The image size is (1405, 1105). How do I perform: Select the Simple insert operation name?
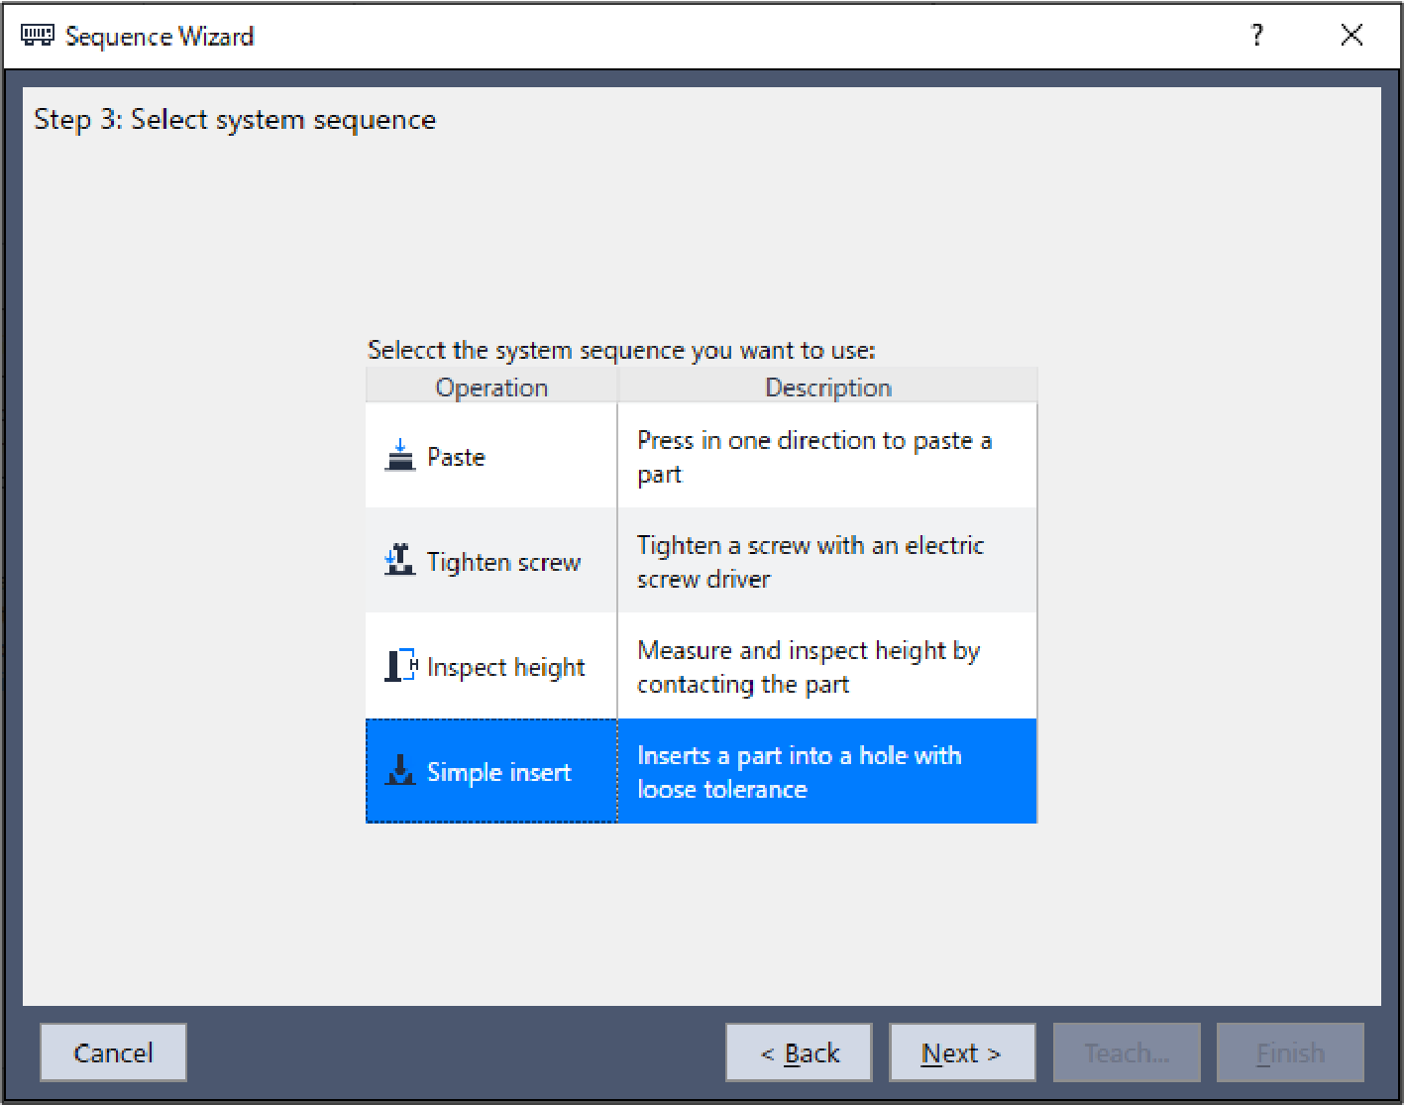pos(498,772)
